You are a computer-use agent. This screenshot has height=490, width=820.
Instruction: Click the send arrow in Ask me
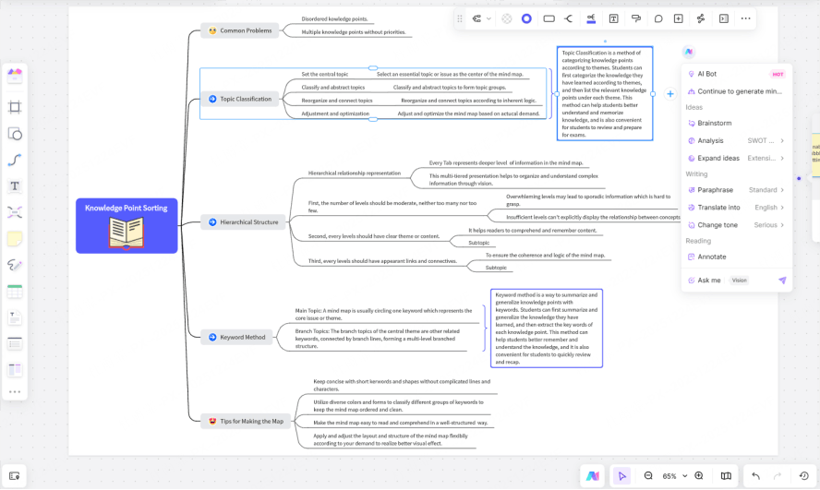coord(782,281)
